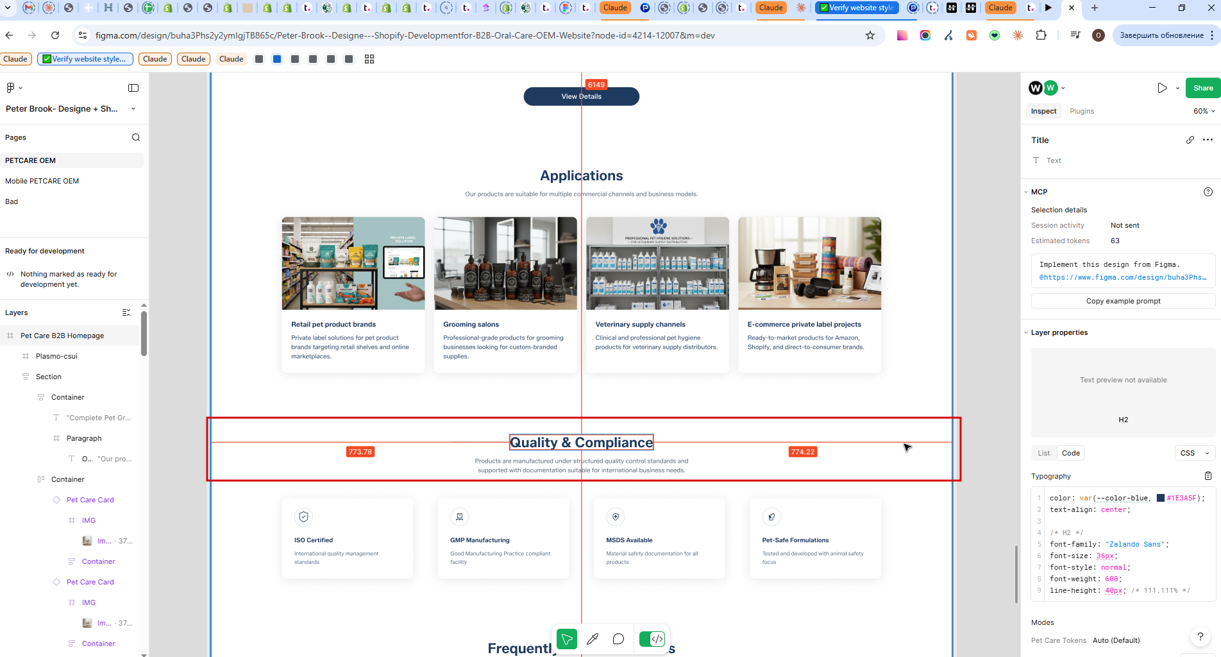Open file name dropdown chevron
Screen dimensions: 1221x657
pyautogui.click(x=133, y=108)
